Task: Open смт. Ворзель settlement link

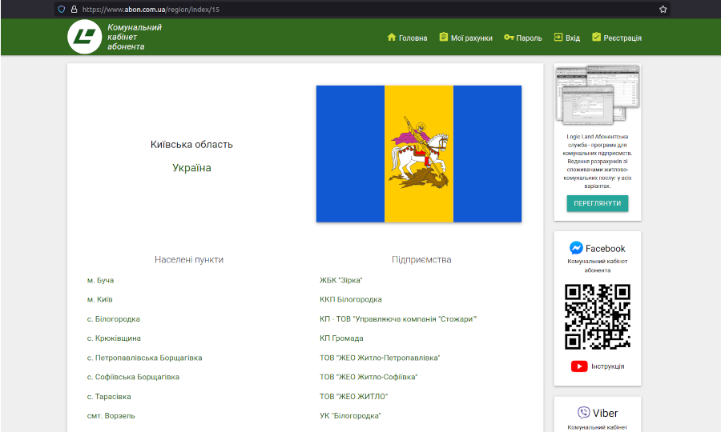Action: tap(111, 416)
